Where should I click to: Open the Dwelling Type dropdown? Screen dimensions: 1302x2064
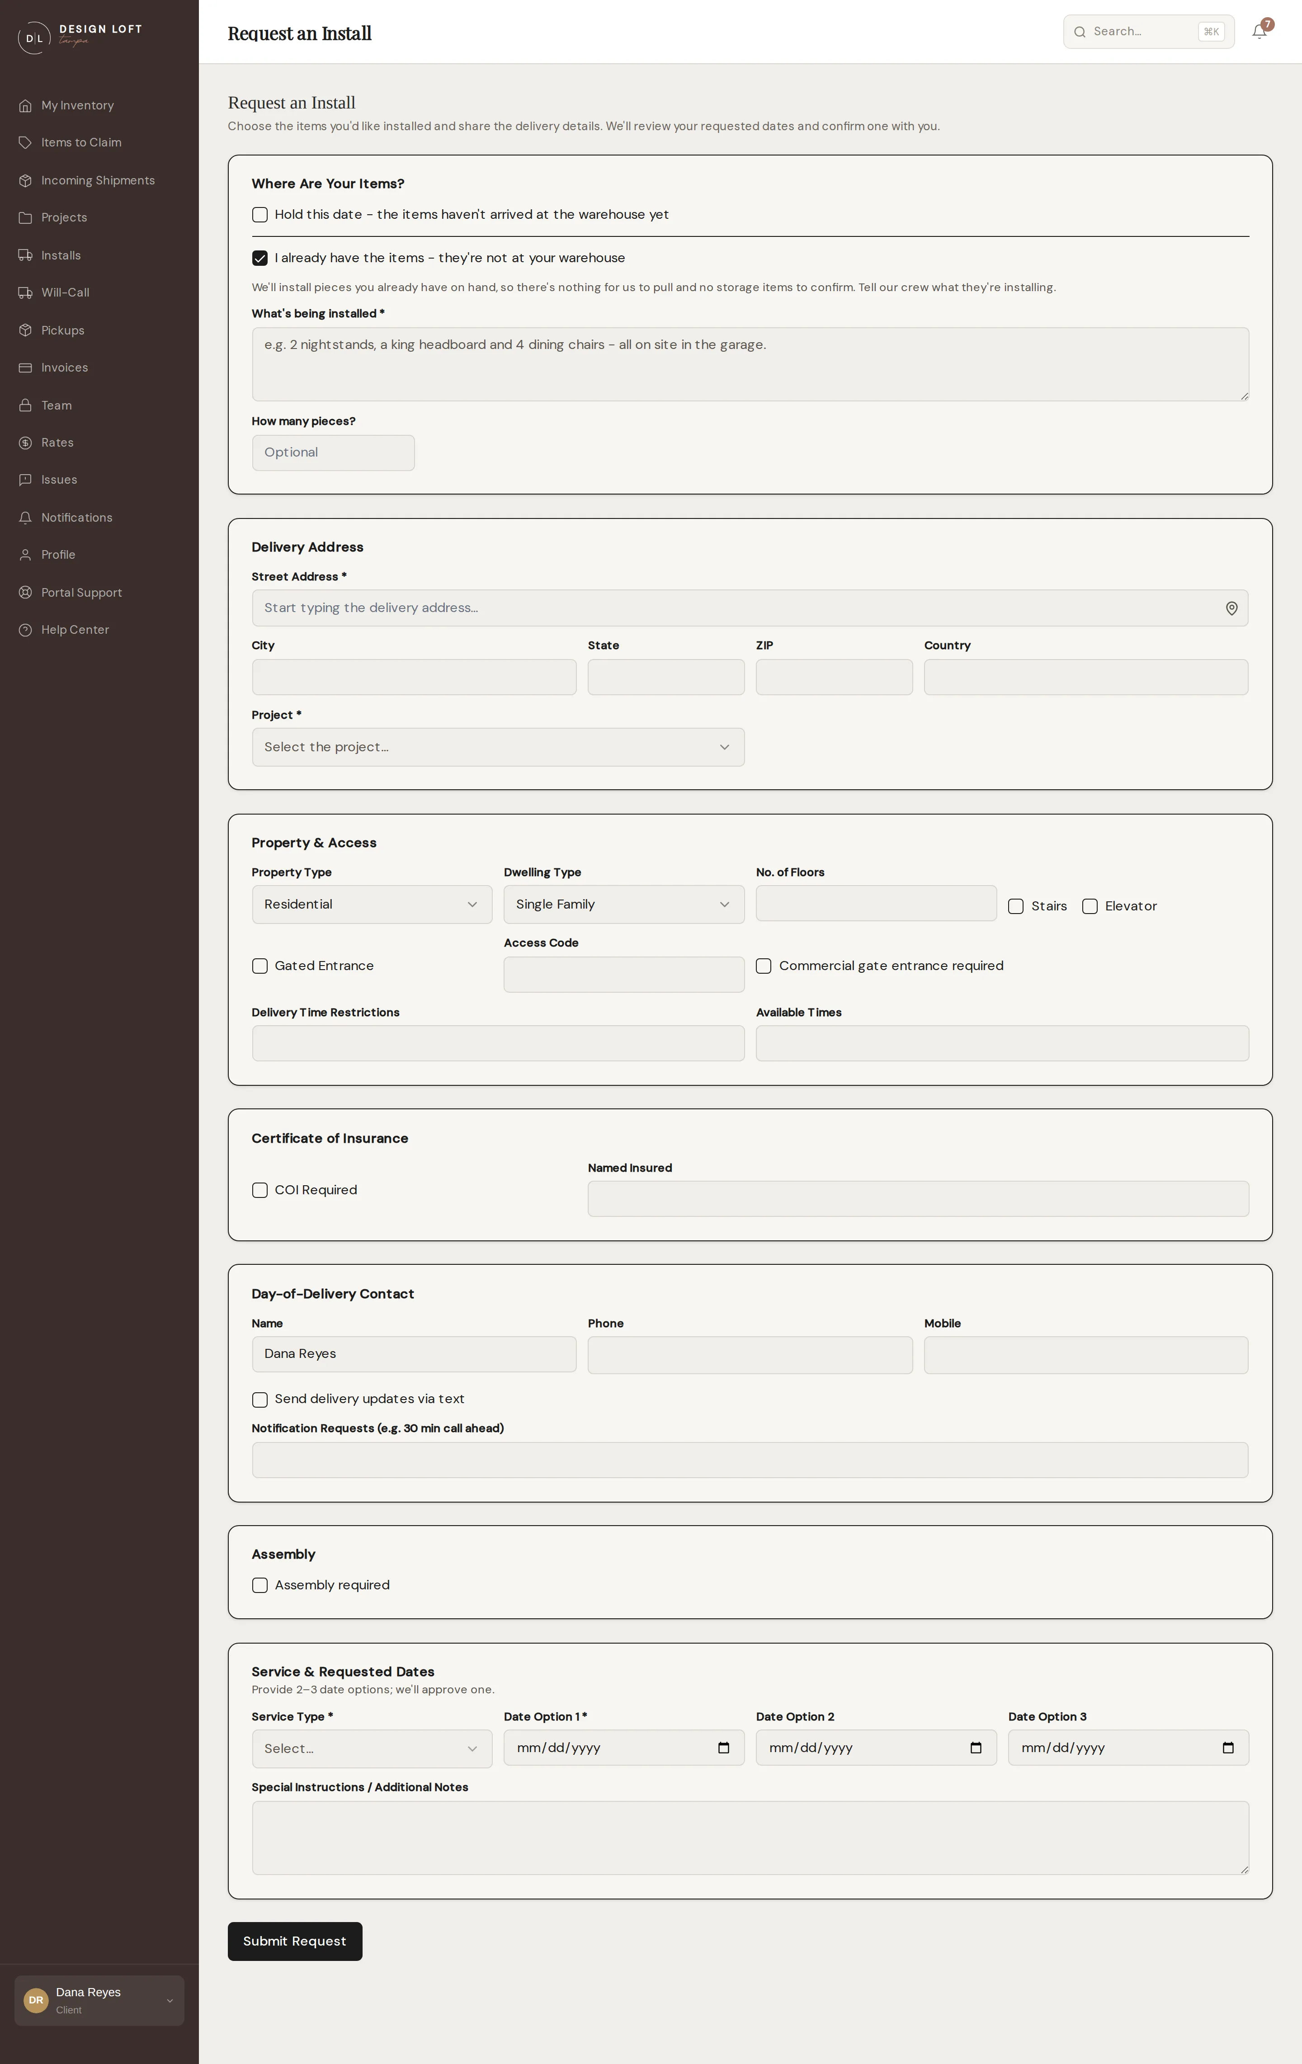(x=624, y=904)
